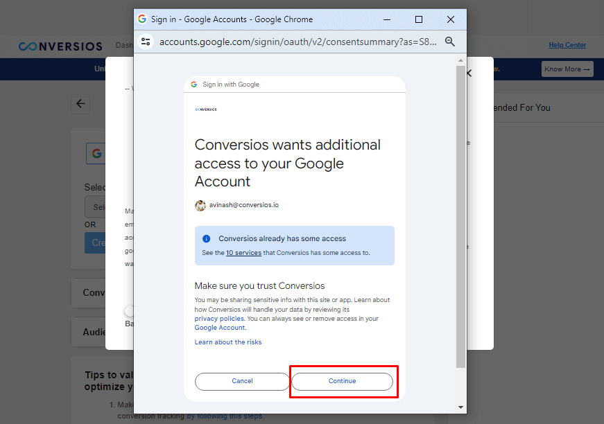Click the popup vertical scrollbar thumb
The image size is (604, 424).
(460, 217)
